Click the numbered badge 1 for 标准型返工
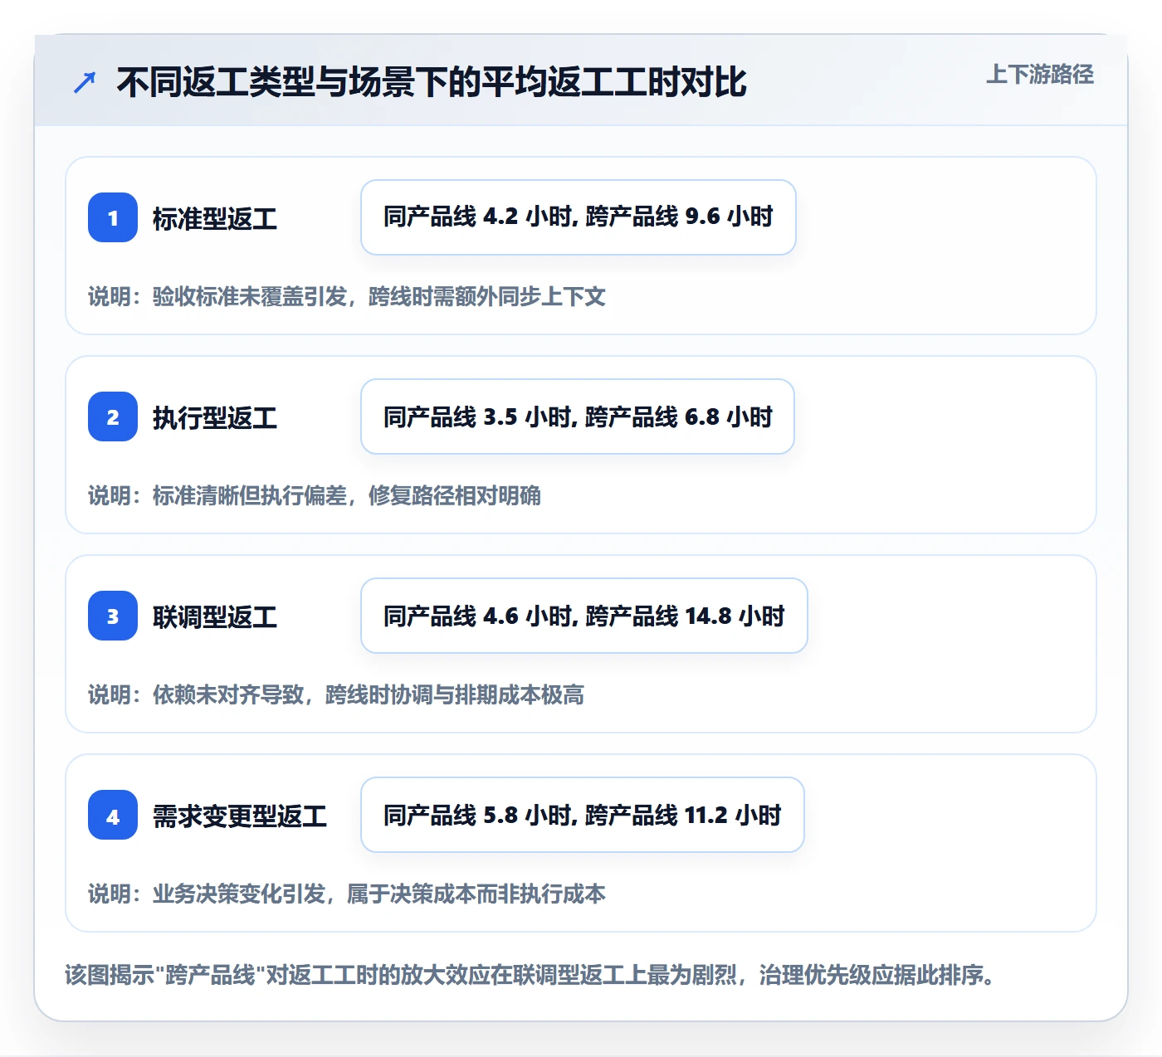Viewport: 1162px width, 1057px height. click(x=113, y=217)
